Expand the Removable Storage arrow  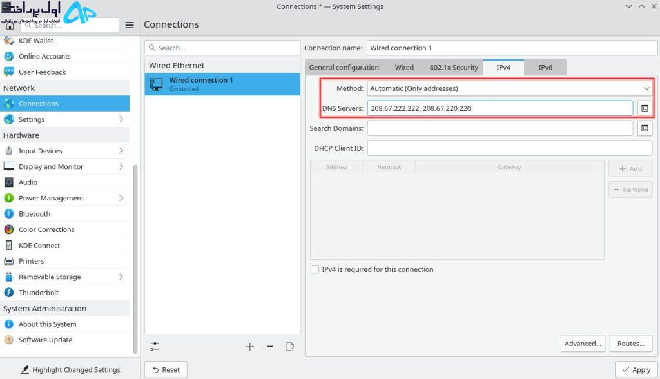click(121, 277)
